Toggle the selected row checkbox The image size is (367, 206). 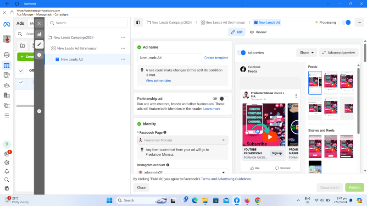(x=21, y=82)
